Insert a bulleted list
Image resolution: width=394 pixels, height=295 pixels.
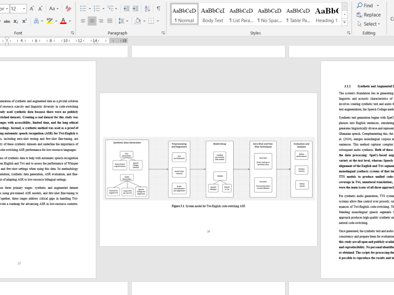click(x=83, y=9)
